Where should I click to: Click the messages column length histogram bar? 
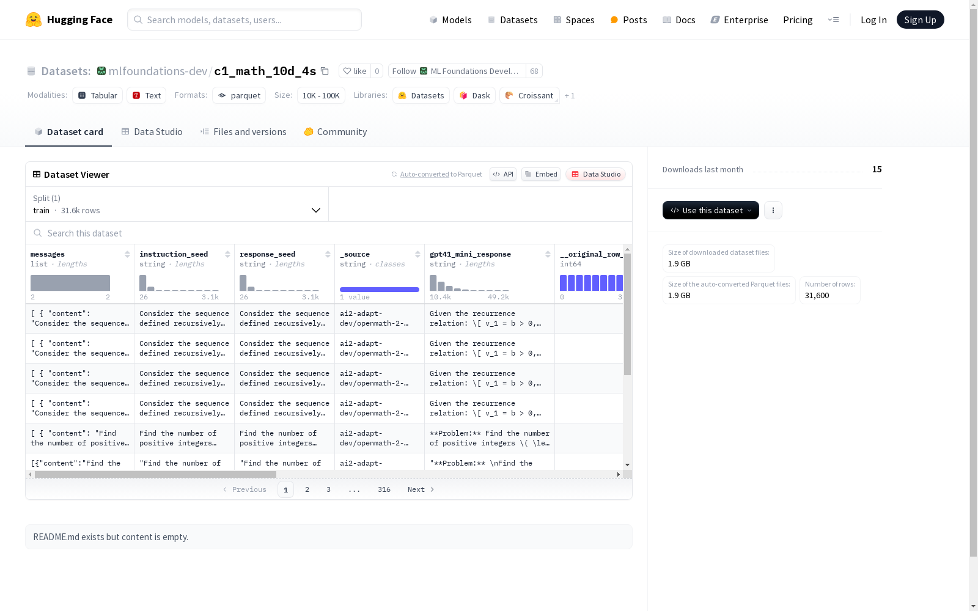point(70,283)
